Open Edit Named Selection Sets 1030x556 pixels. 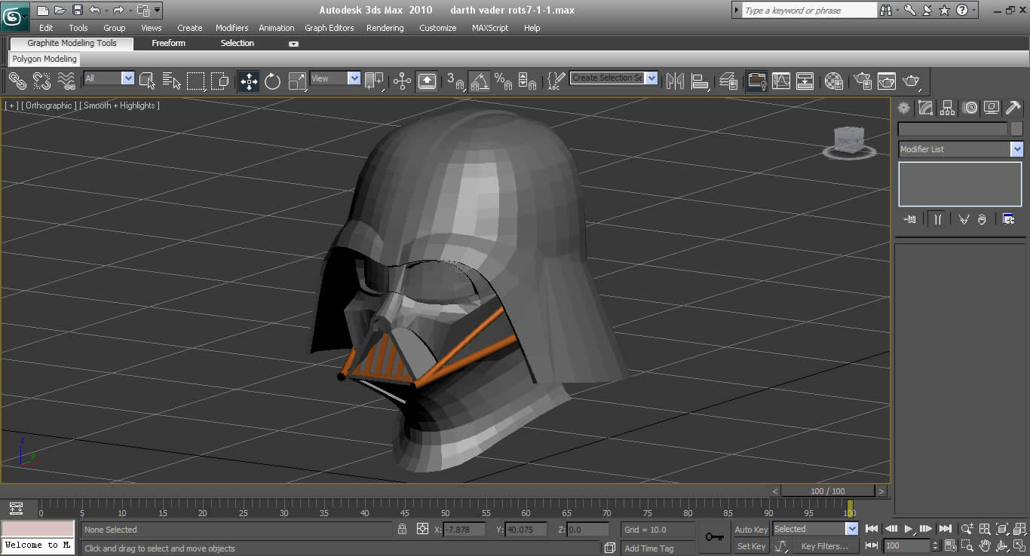(556, 81)
